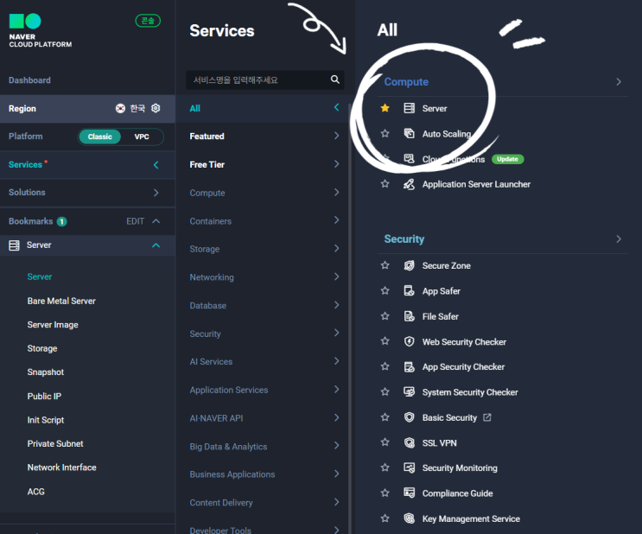Click the File Safer icon
Screen dimensions: 642x534
pyautogui.click(x=409, y=316)
